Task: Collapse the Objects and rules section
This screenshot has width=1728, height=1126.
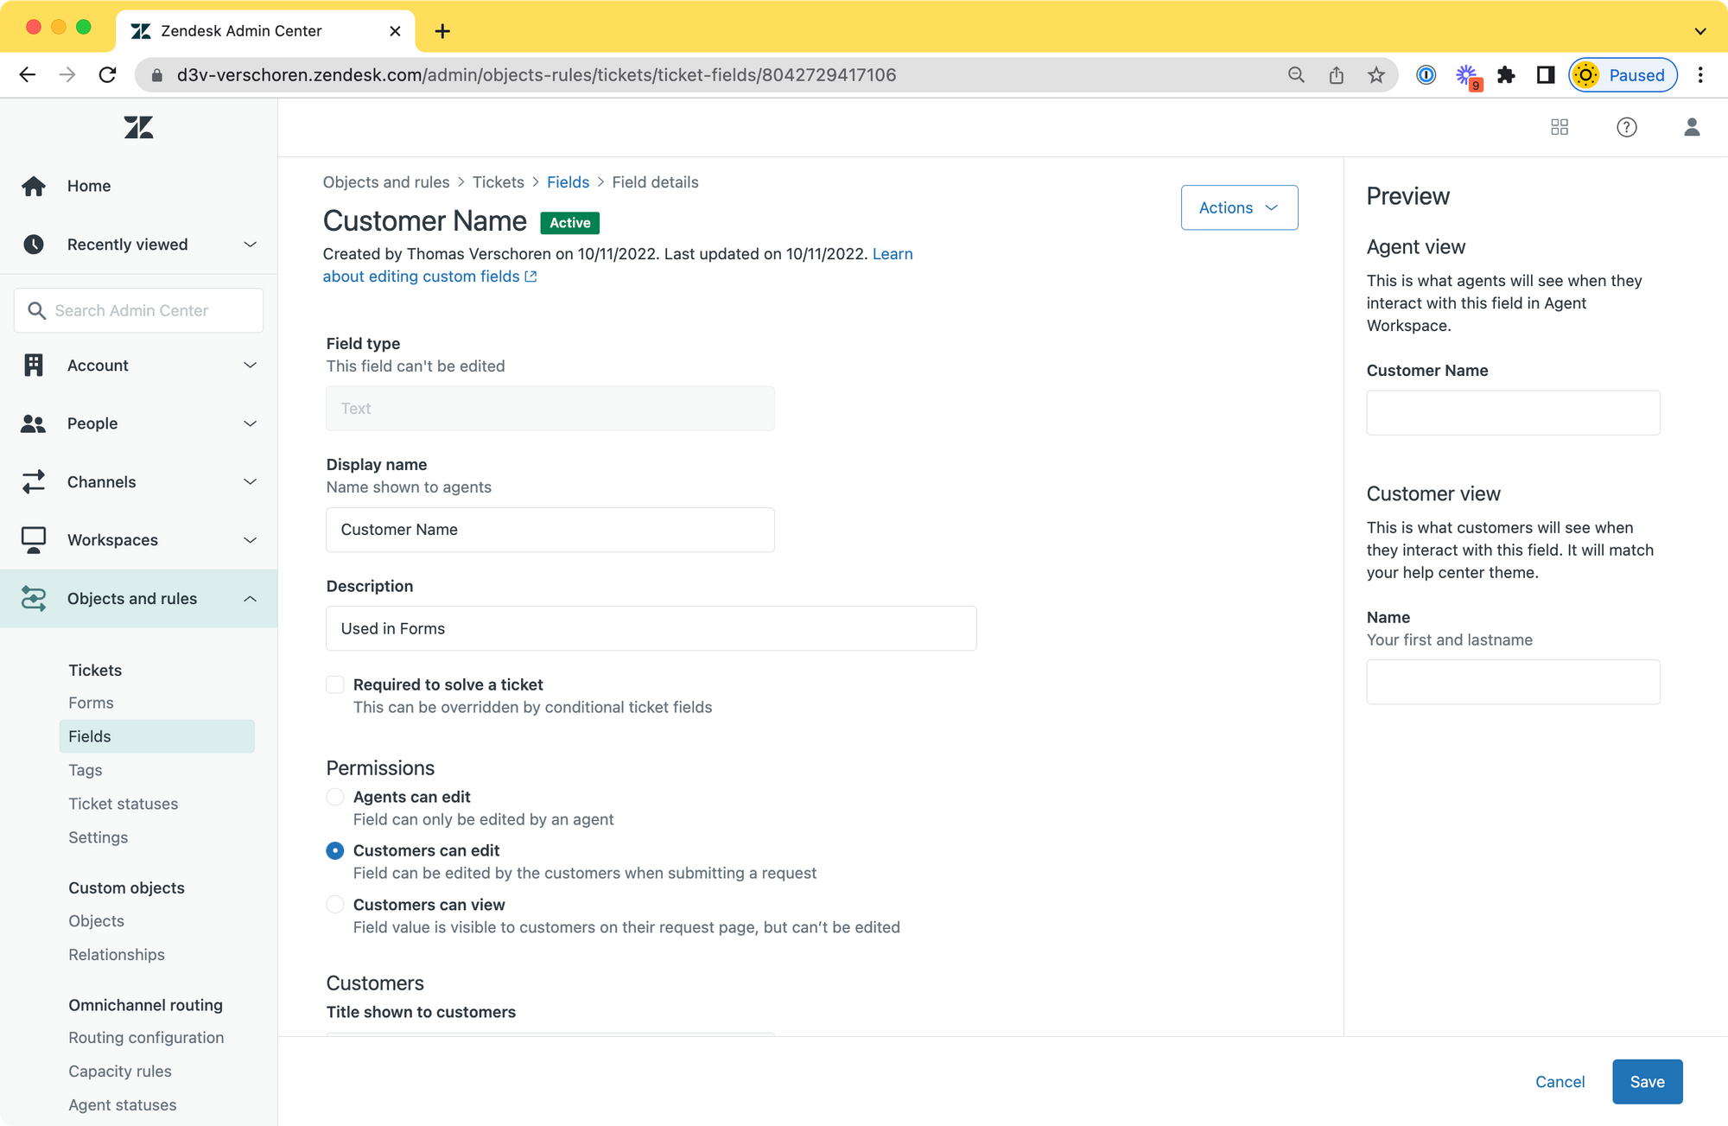Action: tap(138, 599)
